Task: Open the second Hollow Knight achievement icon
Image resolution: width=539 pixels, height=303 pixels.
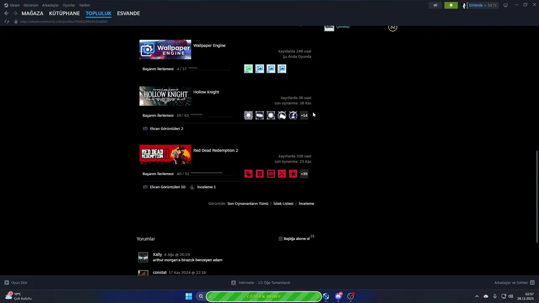Action: coord(260,115)
